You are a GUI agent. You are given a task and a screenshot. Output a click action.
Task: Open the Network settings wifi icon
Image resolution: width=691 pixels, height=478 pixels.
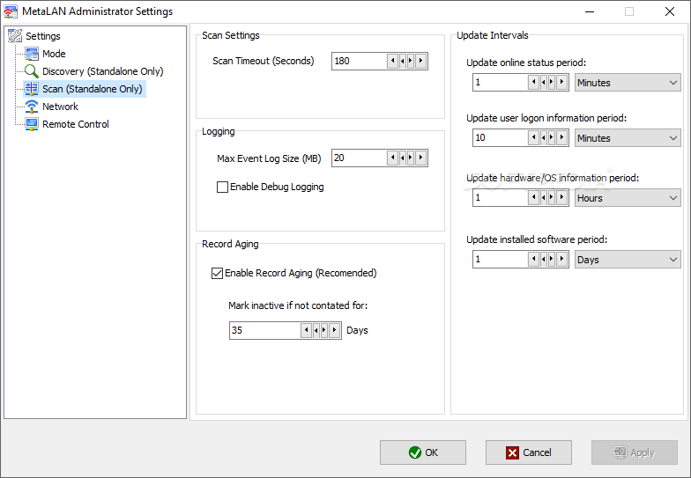coord(32,107)
